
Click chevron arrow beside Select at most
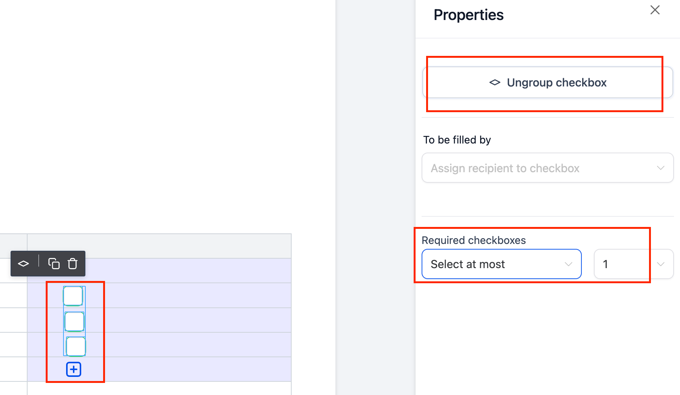568,264
